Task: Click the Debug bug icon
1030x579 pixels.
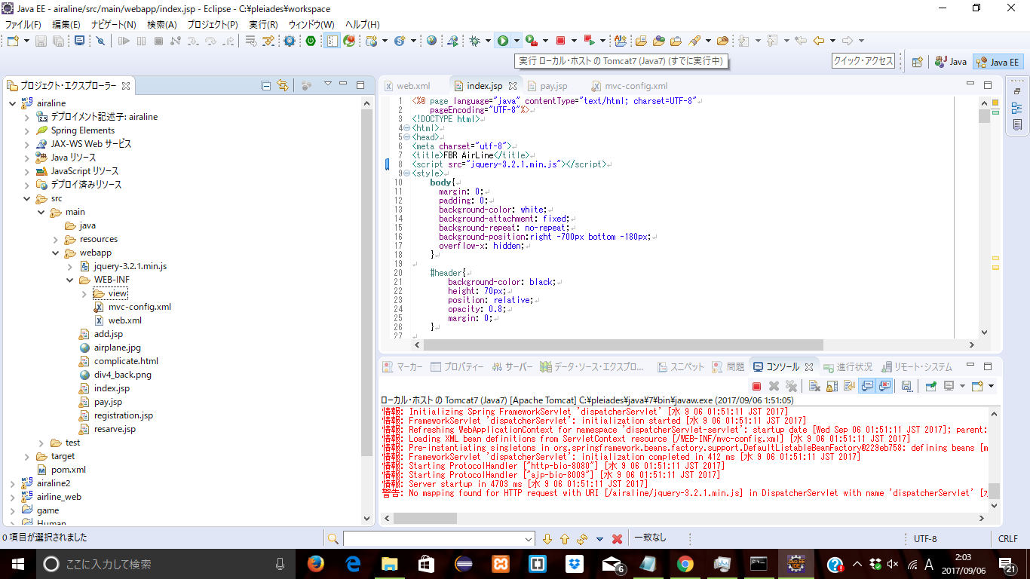Action: click(x=475, y=41)
